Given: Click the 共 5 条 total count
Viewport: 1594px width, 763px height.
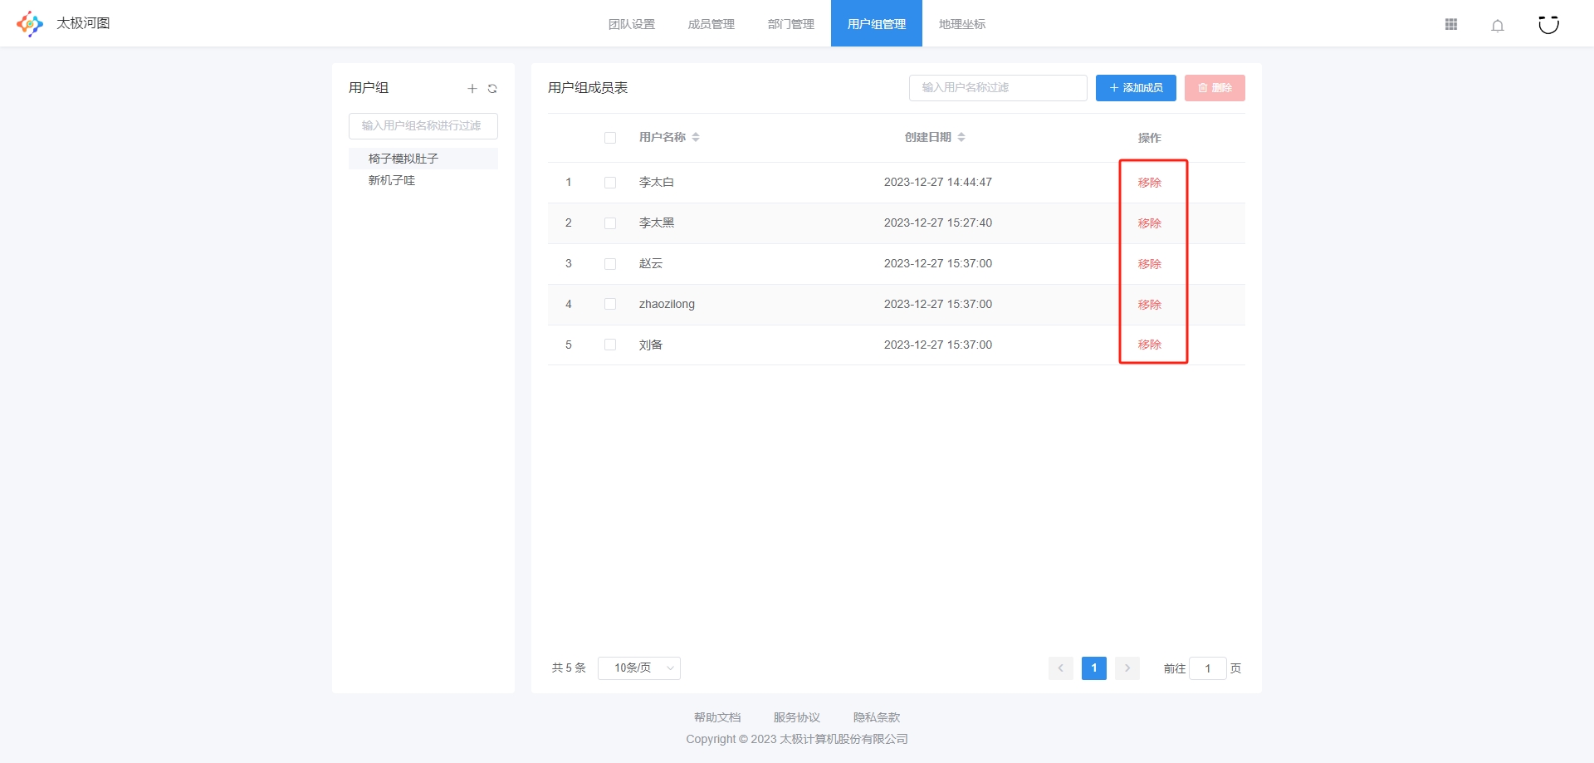Looking at the screenshot, I should coord(569,668).
